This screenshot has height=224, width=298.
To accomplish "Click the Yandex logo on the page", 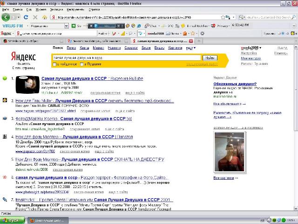I will point(23,57).
